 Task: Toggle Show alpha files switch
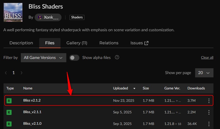(74, 58)
